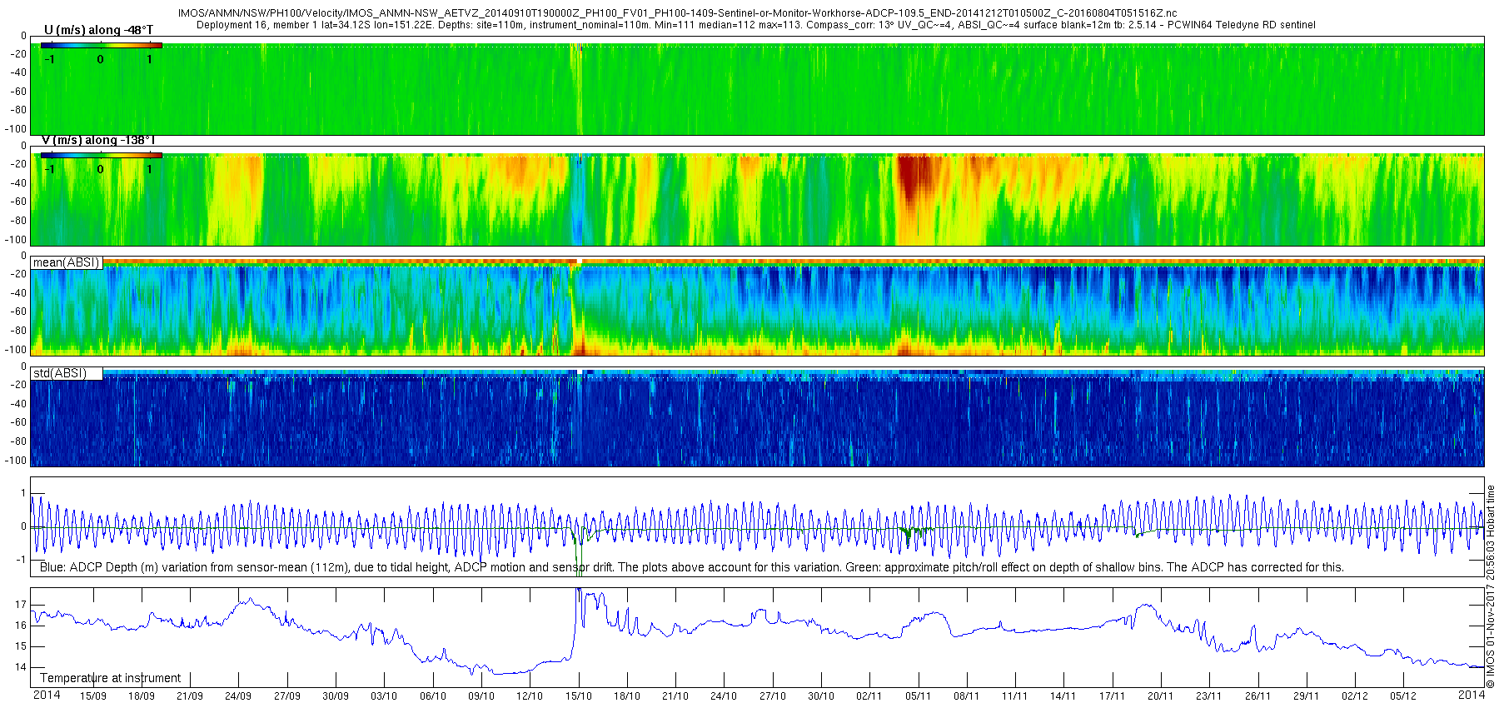Click the 'V (m/s) along -138°T' label

click(x=98, y=140)
